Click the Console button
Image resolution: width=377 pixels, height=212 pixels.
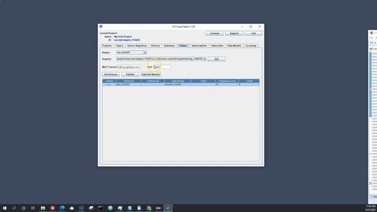click(214, 34)
